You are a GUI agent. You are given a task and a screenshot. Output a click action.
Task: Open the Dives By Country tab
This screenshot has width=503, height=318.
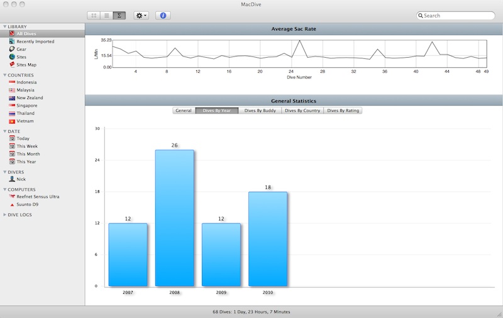click(x=302, y=110)
